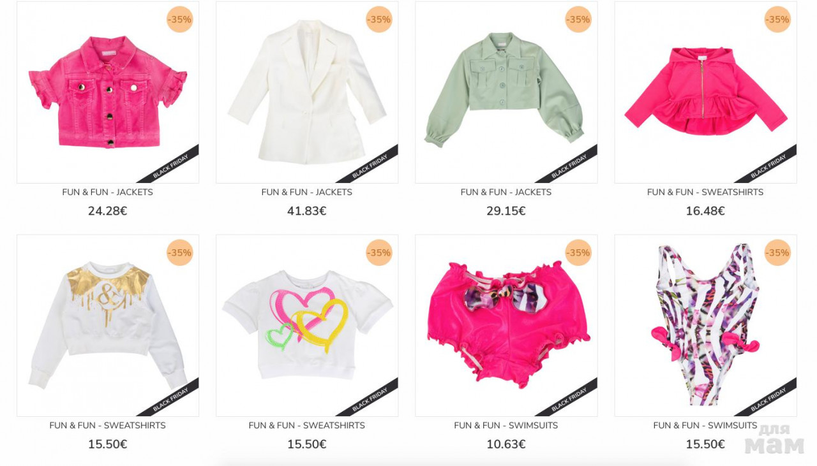817x466 pixels.
Task: Click the -35% badge on the green jacket
Action: click(578, 20)
